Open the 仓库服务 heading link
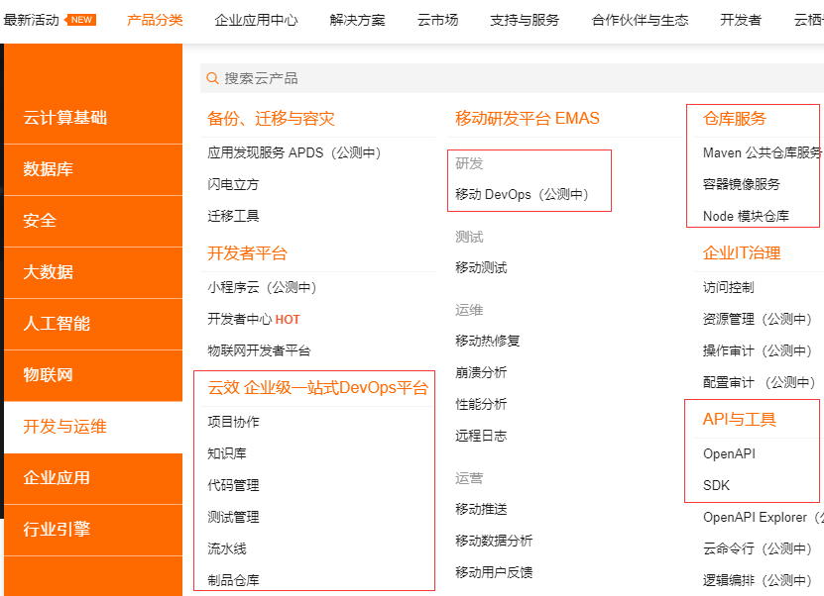This screenshot has height=596, width=824. [734, 119]
